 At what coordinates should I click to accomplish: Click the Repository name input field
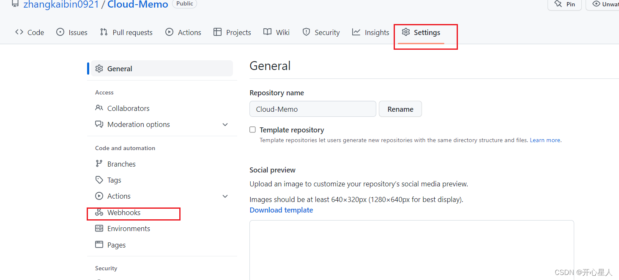[x=313, y=109]
